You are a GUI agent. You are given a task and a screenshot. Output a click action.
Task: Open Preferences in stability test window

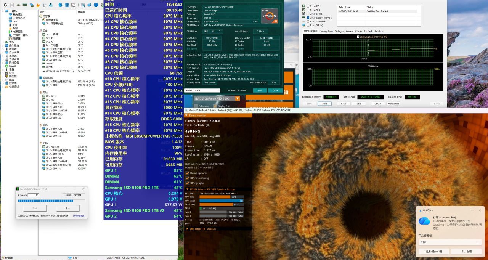393,104
